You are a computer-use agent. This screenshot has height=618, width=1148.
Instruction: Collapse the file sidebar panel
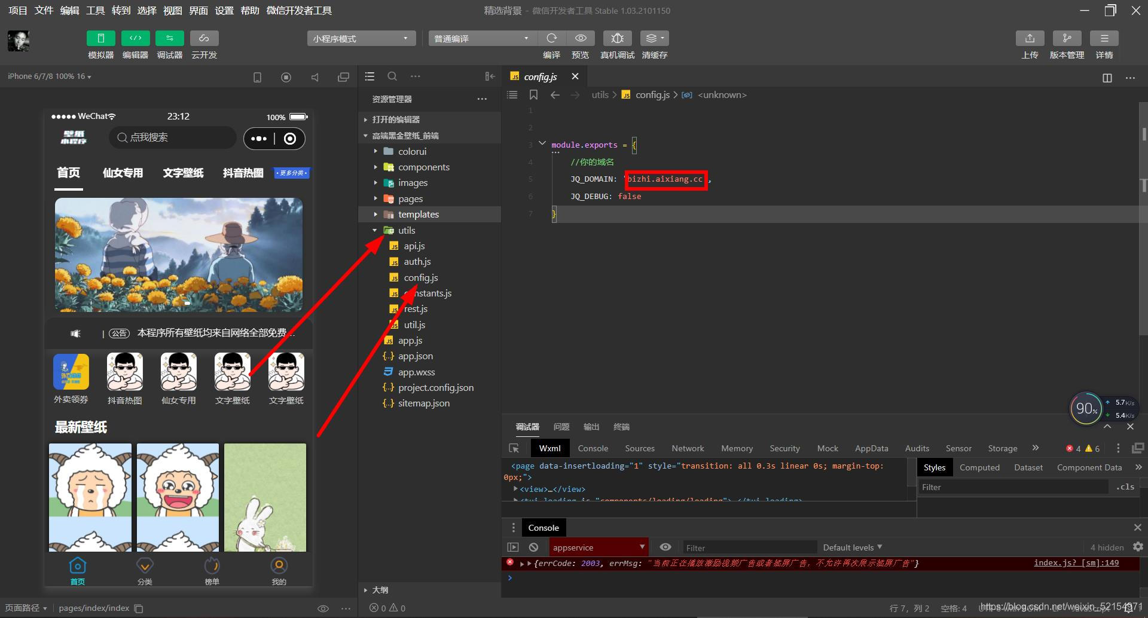point(490,77)
